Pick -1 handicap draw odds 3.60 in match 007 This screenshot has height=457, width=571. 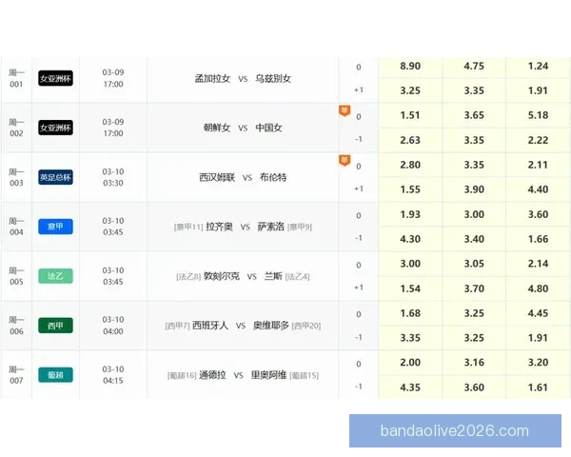[x=474, y=387]
